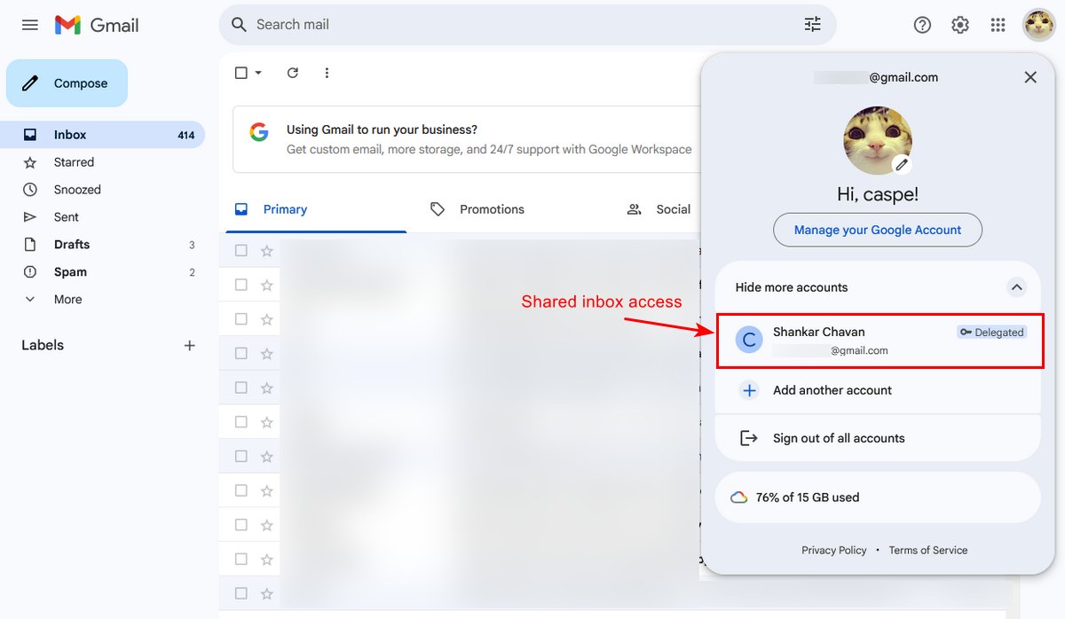This screenshot has height=619, width=1065.
Task: Collapse Hide more accounts chevron
Action: pyautogui.click(x=1017, y=287)
